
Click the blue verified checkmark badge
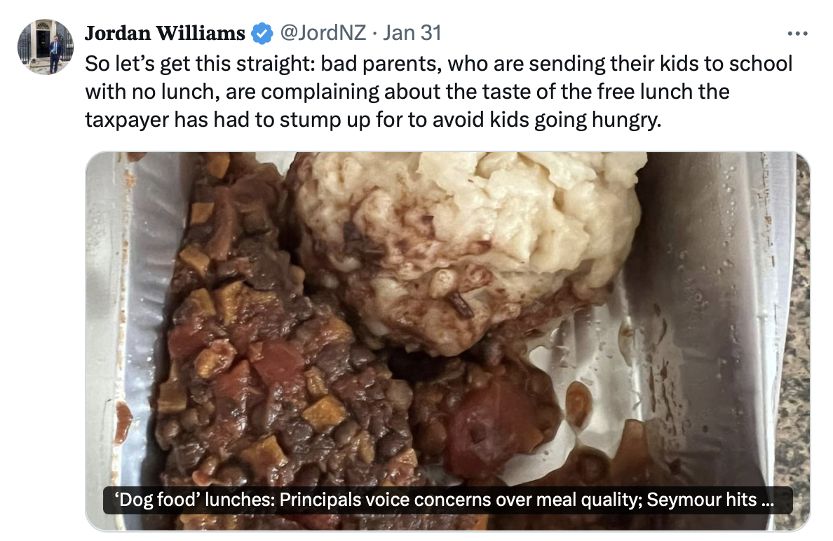click(262, 34)
